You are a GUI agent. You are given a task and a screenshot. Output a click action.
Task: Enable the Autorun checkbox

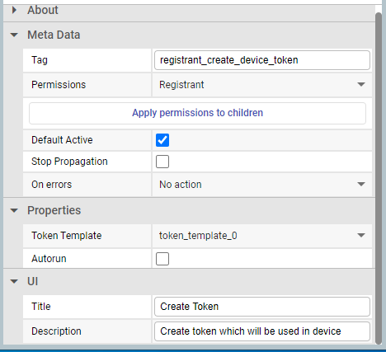[x=162, y=259]
